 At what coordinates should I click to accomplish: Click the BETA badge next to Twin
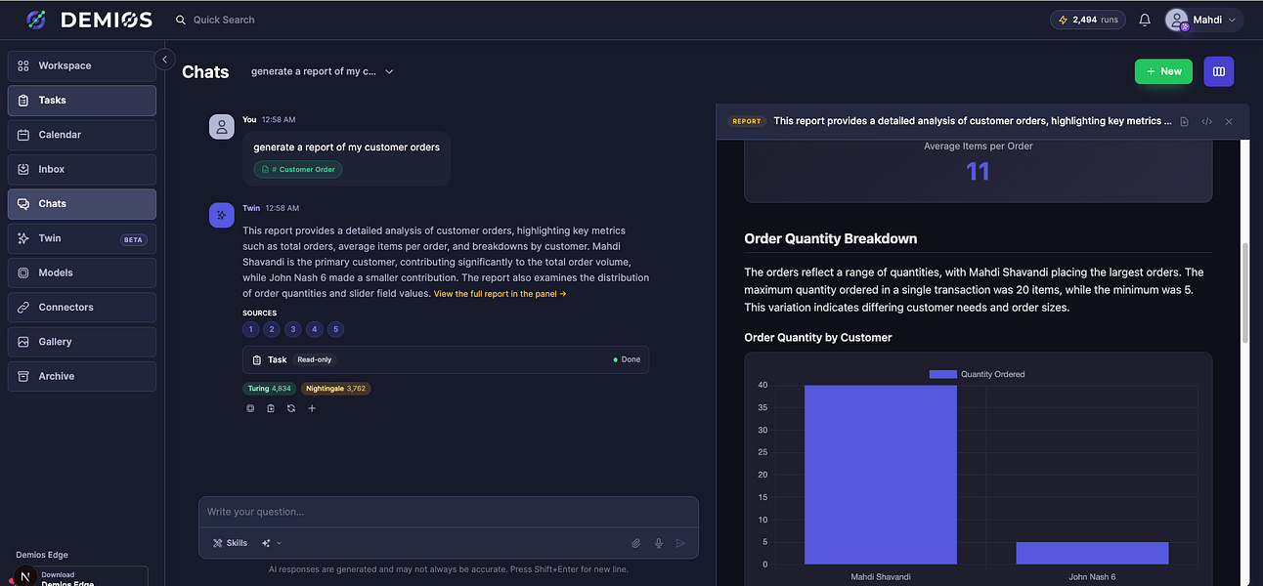click(x=133, y=239)
